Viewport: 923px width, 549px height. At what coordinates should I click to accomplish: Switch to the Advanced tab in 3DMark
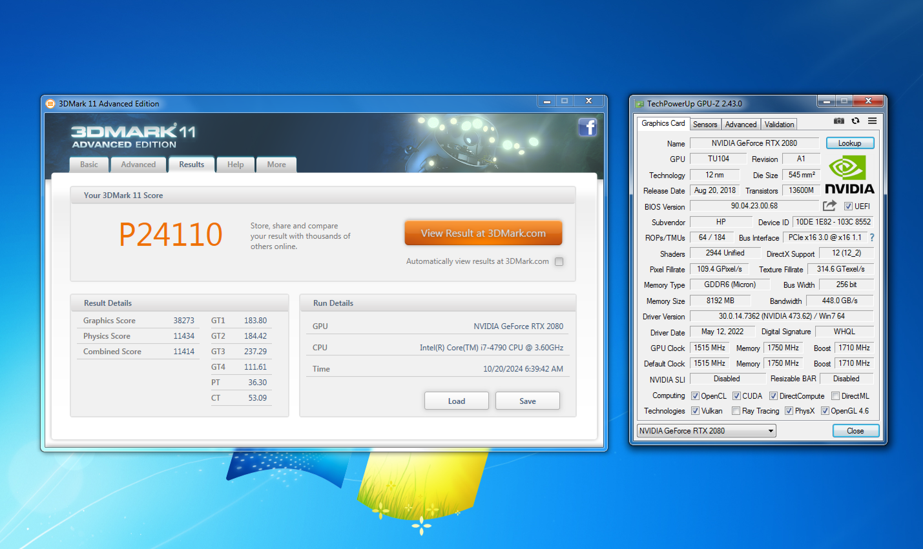point(138,165)
